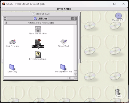Click the Mac OS 9.2.1 window title bar

pos(41,14)
